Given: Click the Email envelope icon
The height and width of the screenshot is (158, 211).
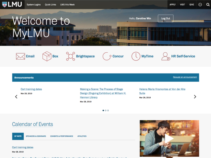Looking at the screenshot, I should (20, 56).
